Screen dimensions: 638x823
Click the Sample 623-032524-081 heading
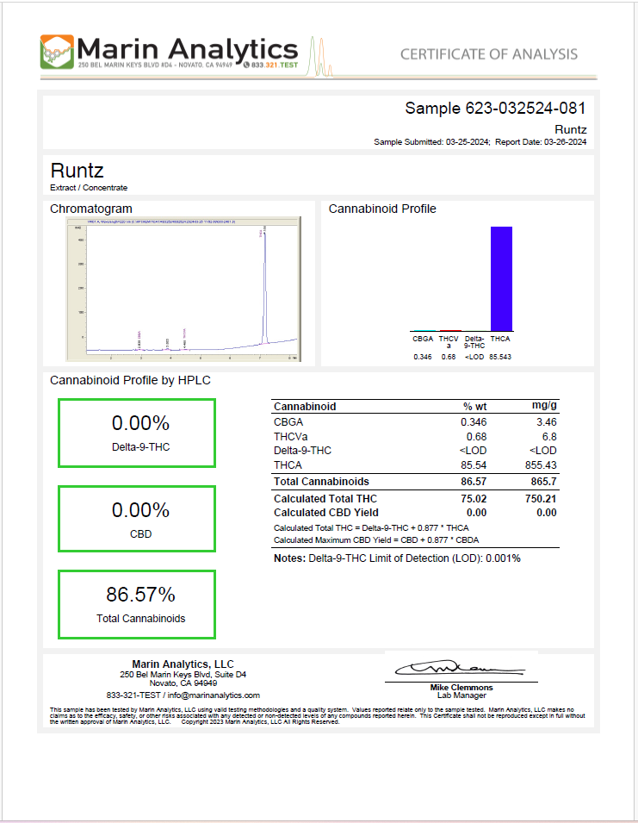tap(495, 109)
